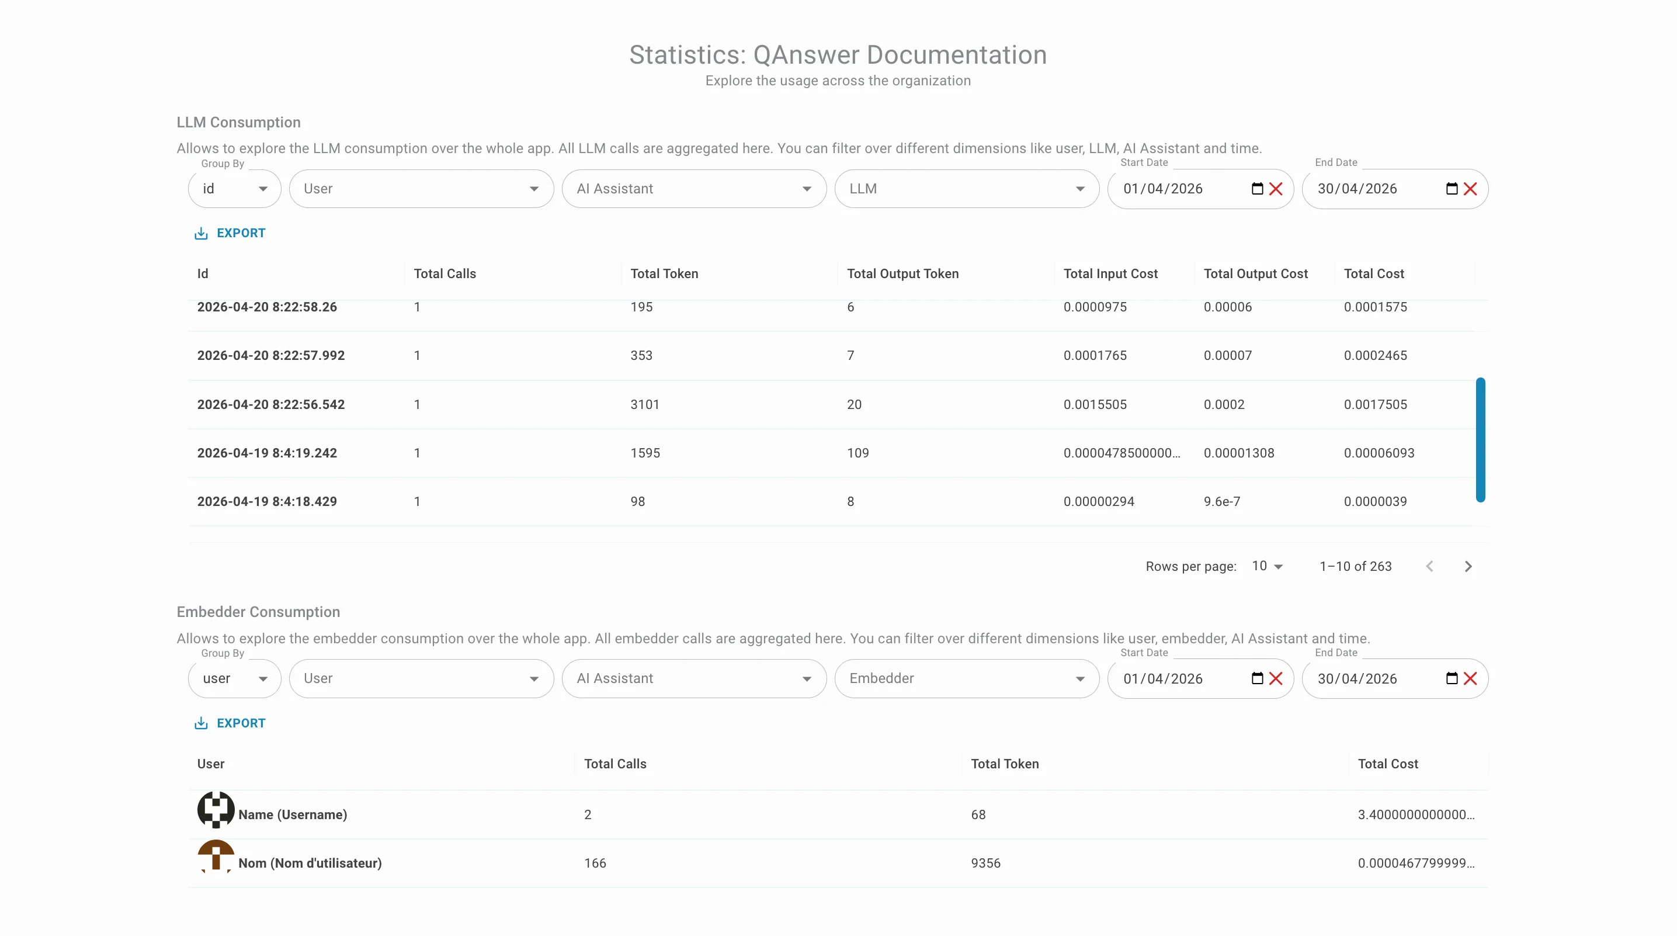Open Embedder Start Date calendar picker icon
1677x936 pixels.
coord(1257,679)
